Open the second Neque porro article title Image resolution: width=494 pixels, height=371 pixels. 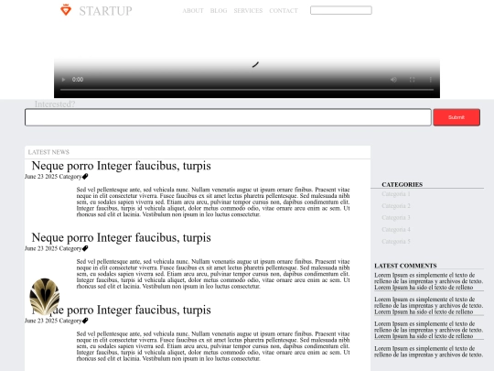(x=122, y=237)
